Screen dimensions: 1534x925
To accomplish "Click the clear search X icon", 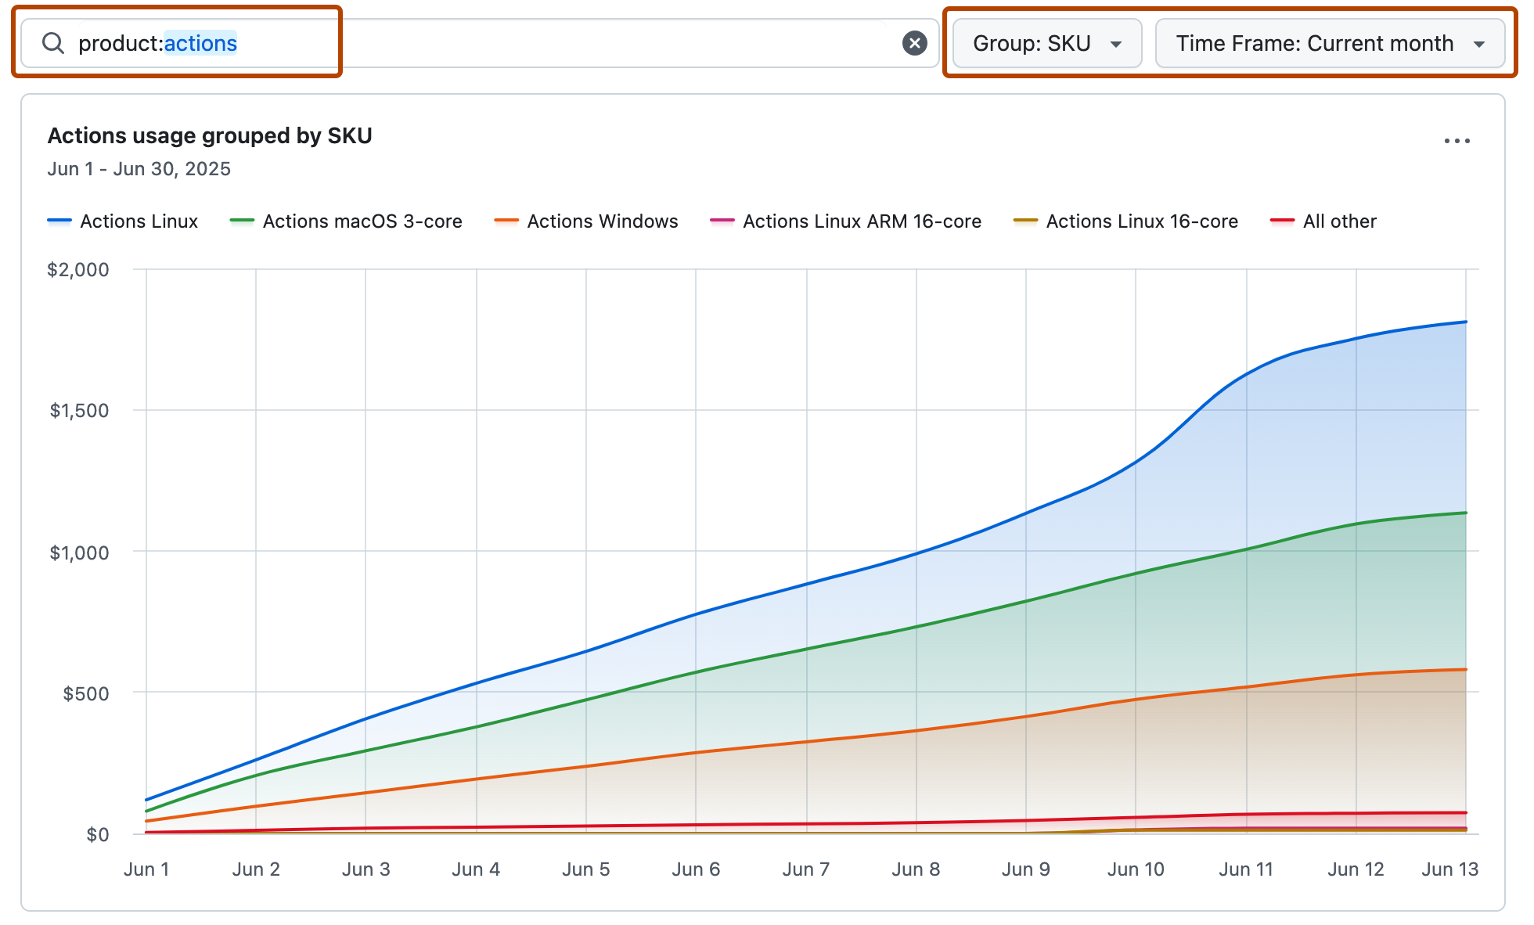I will coord(913,43).
